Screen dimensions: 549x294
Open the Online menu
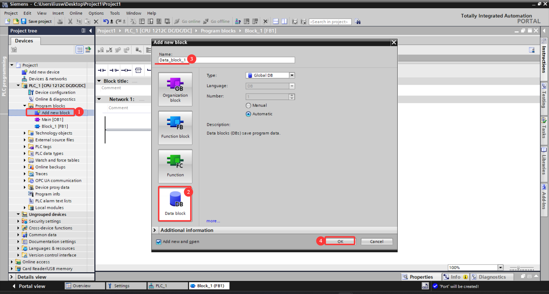tap(76, 13)
